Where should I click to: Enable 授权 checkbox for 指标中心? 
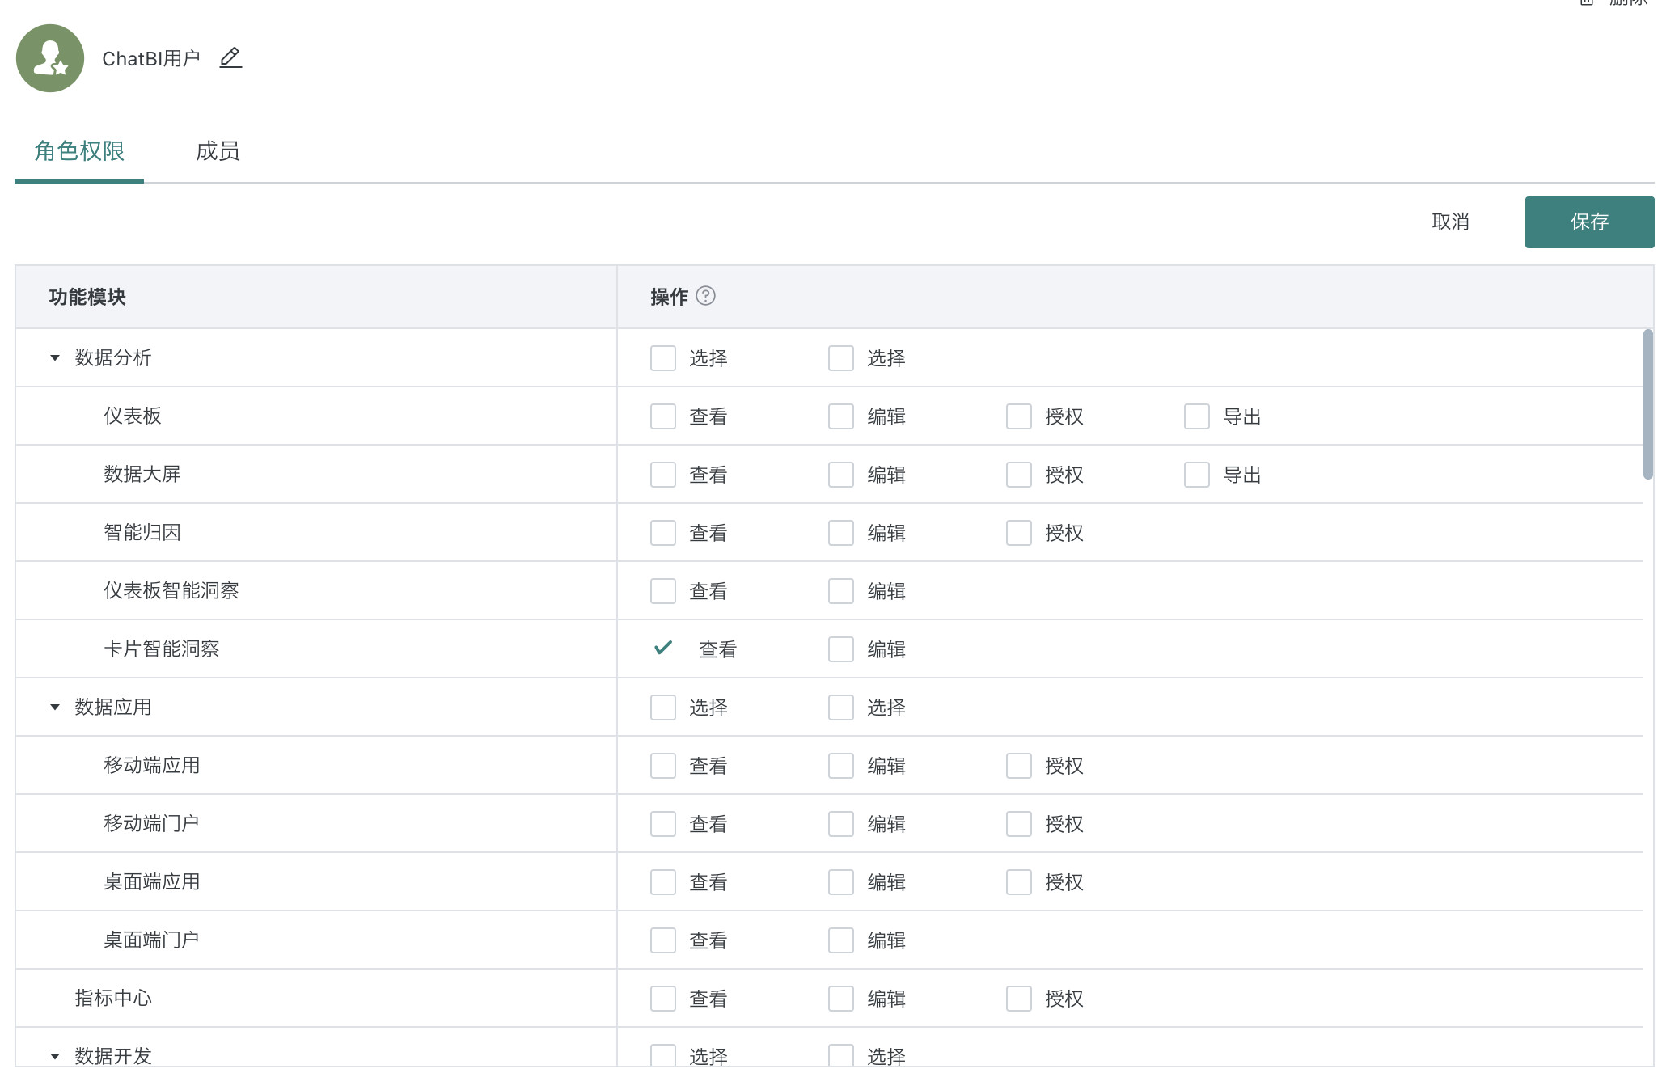point(1018,999)
